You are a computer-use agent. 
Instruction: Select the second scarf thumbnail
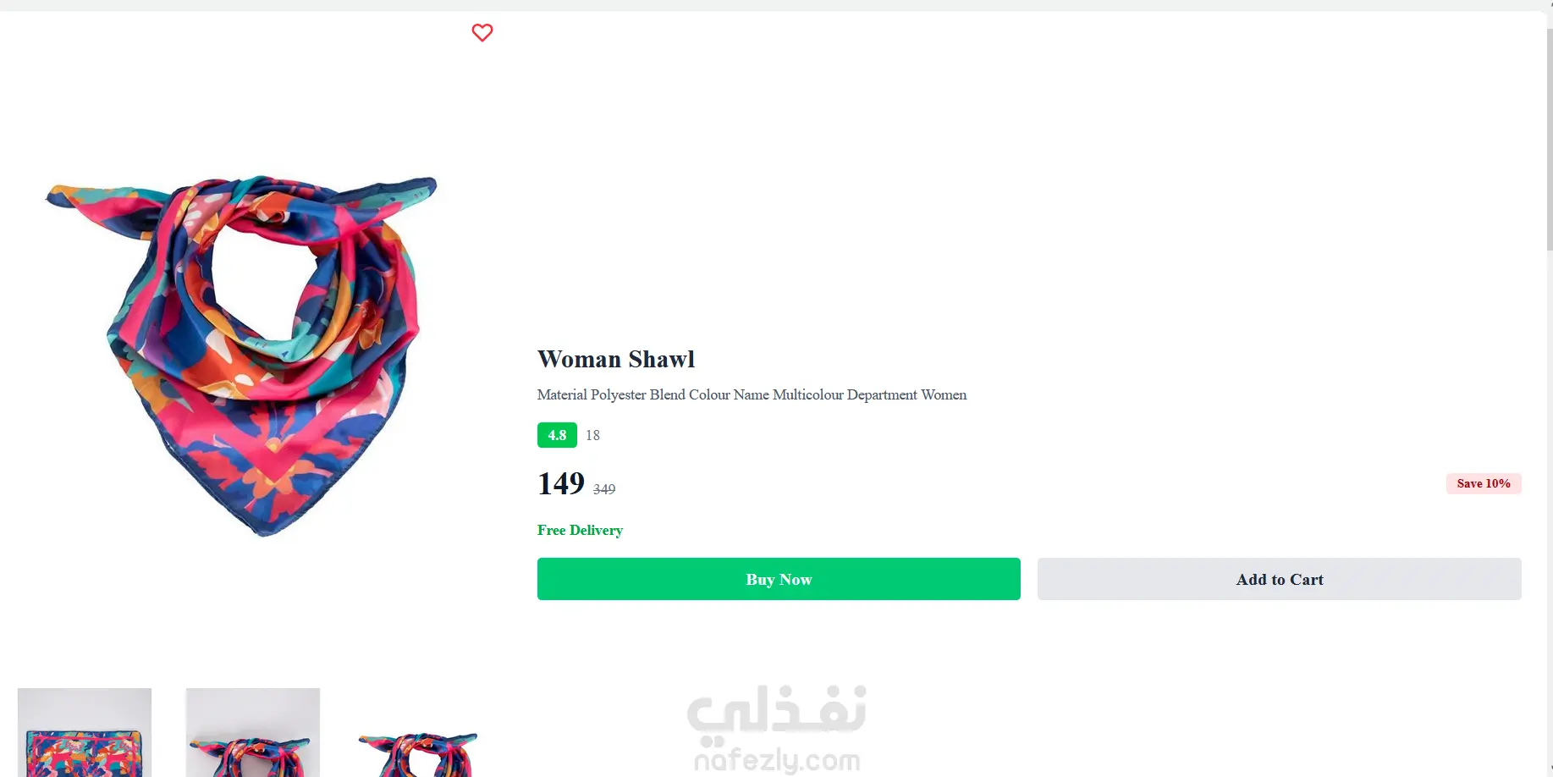253,732
